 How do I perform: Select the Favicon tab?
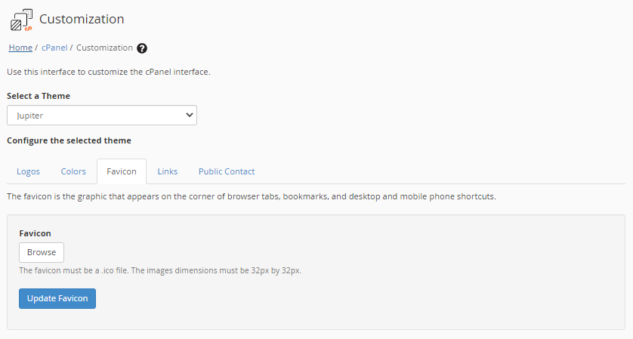[x=122, y=171]
